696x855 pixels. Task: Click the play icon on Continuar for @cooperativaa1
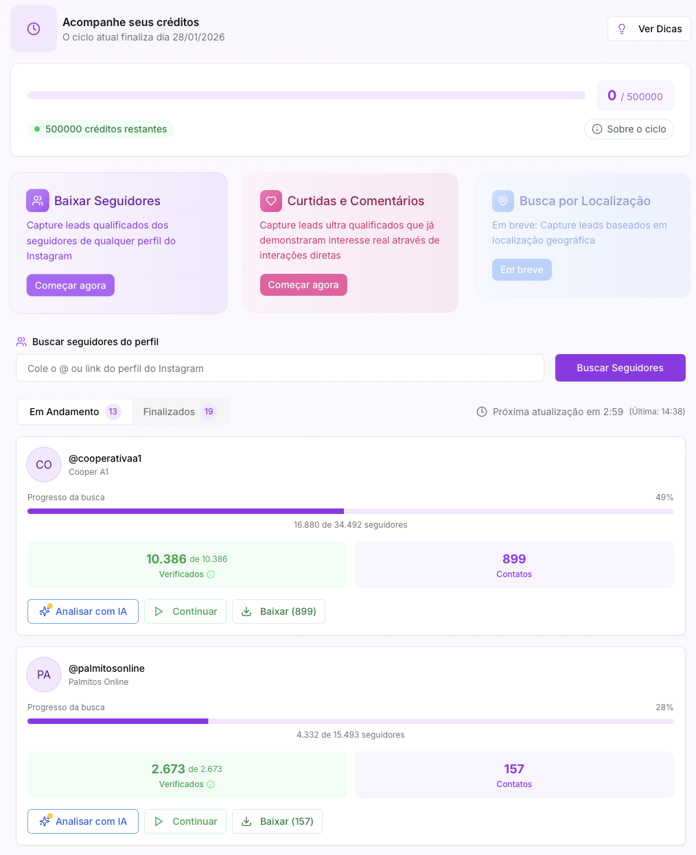coord(159,611)
